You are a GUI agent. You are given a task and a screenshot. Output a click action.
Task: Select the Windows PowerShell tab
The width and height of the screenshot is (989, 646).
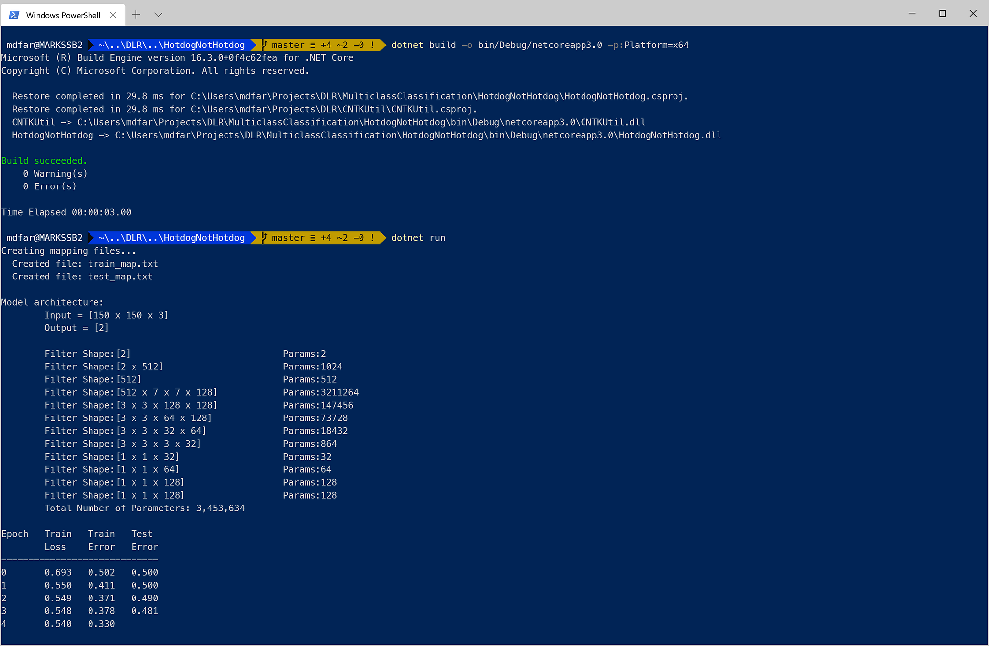tap(63, 15)
